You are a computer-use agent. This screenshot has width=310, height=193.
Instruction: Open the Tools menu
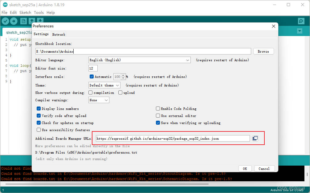pos(39,12)
